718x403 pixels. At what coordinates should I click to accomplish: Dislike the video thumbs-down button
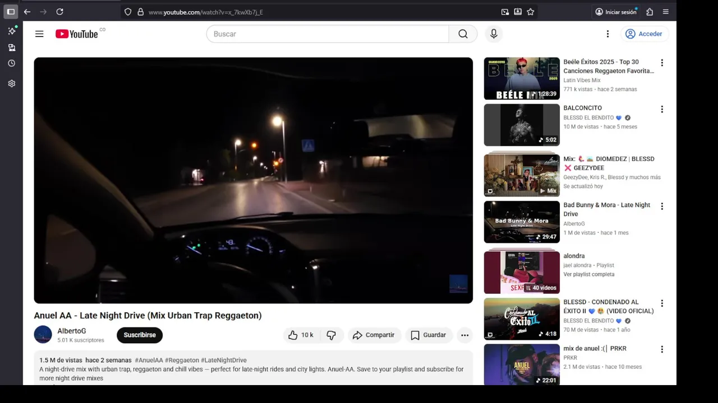(332, 335)
